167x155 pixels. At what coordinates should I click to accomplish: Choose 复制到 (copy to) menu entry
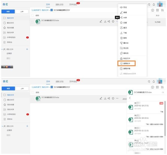pyautogui.click(x=124, y=53)
